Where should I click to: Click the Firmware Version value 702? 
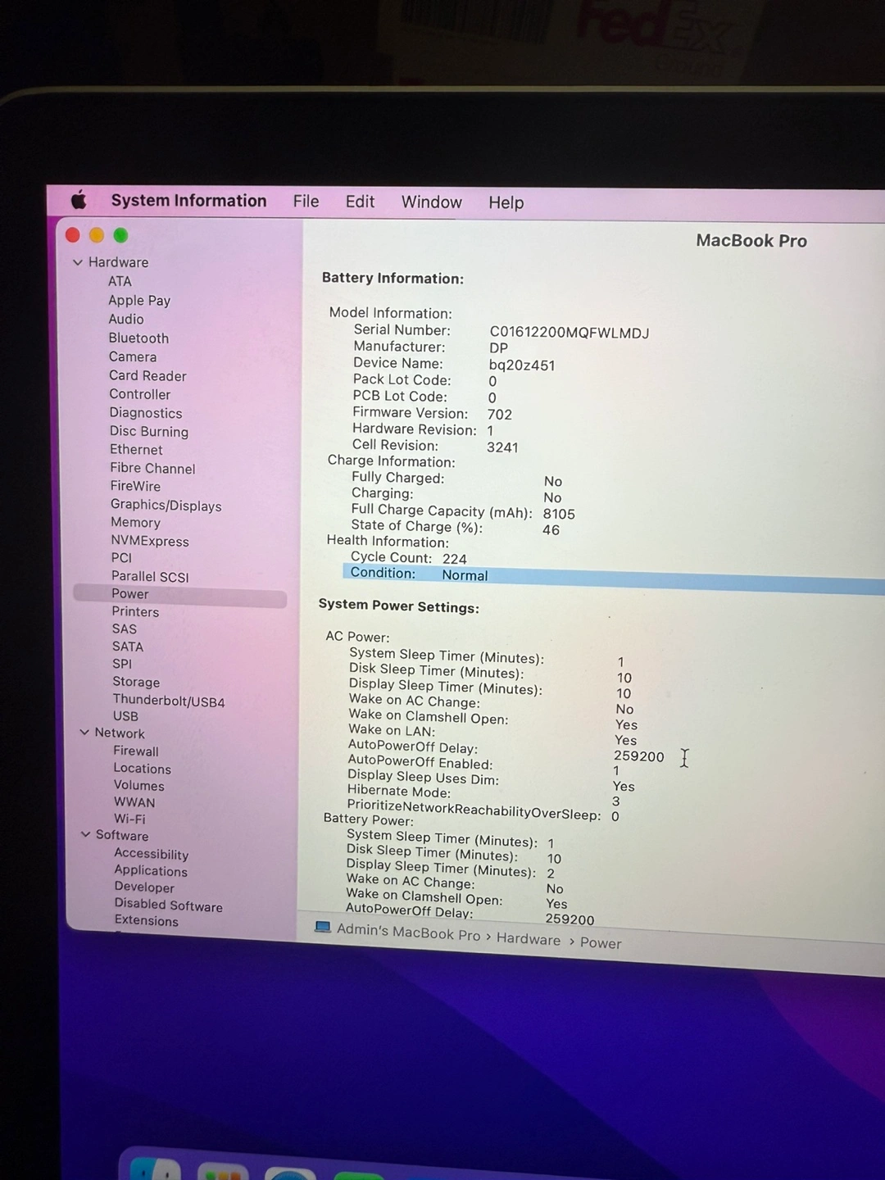pos(500,415)
